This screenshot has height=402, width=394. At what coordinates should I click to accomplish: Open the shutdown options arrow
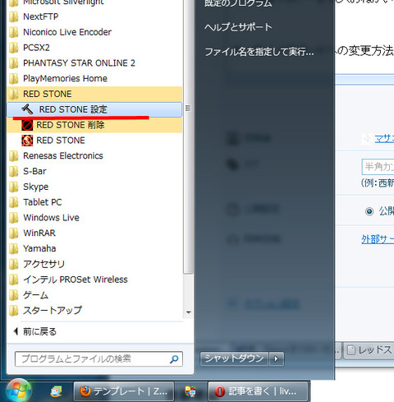[276, 358]
